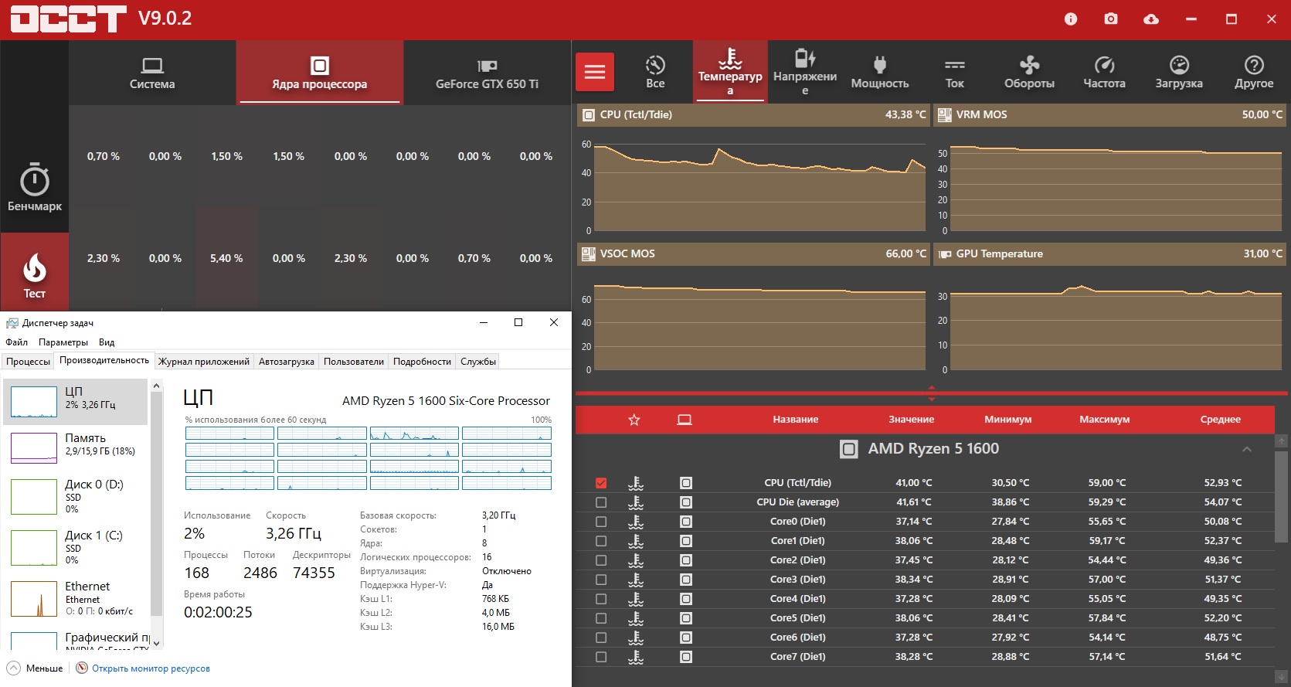
Task: Select Диск 0 (D:) in the performance list
Action: coord(76,496)
